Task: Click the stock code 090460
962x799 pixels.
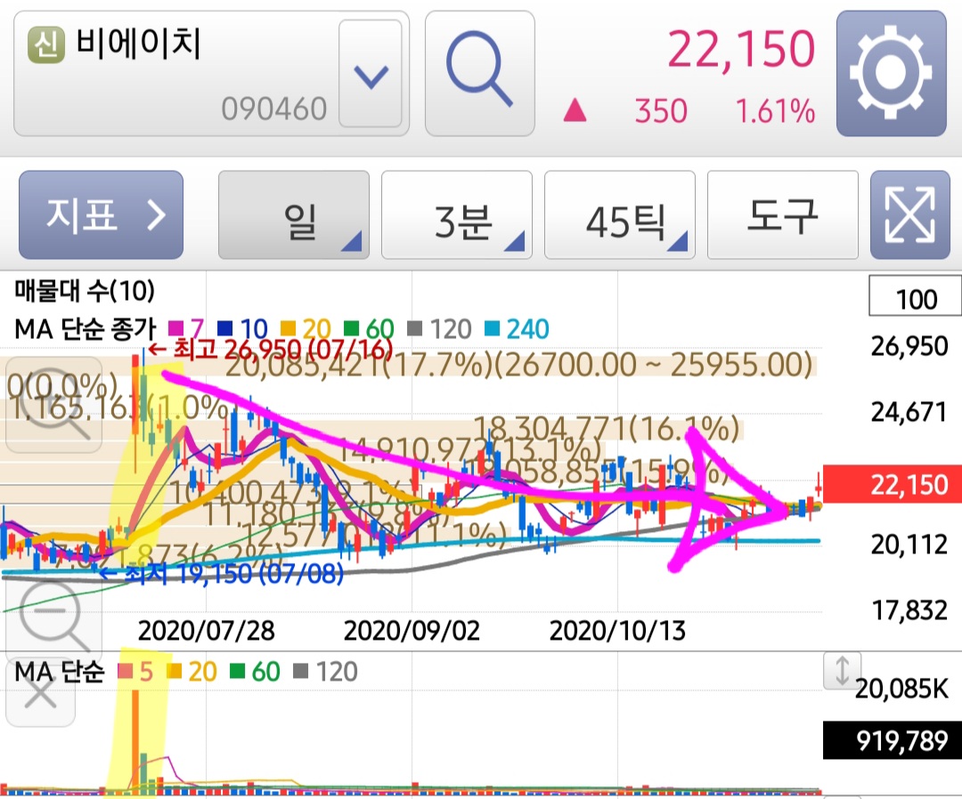Action: 274,109
